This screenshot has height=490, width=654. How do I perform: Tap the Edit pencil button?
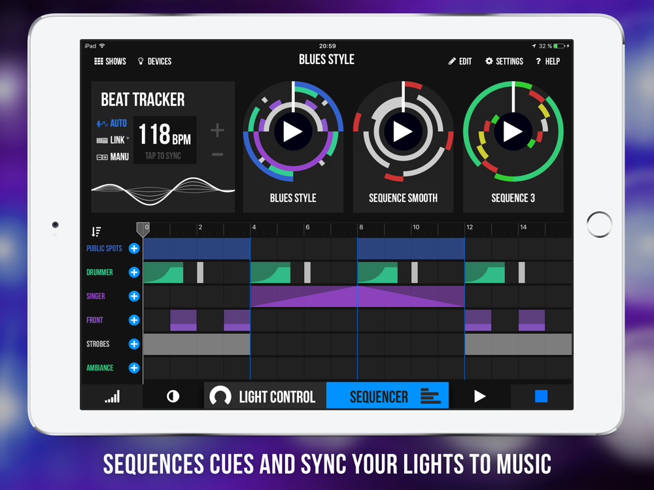point(460,61)
